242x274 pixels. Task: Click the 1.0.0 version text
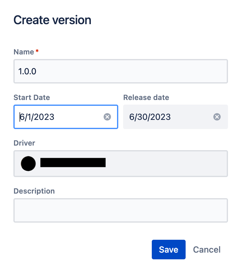(x=27, y=71)
